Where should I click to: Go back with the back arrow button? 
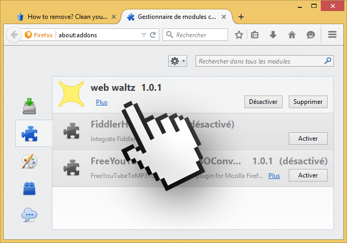click(14, 35)
